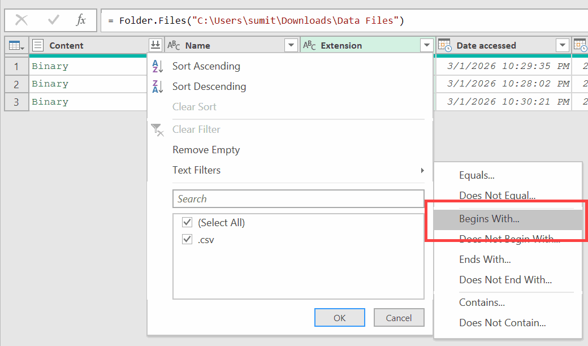Click the Clear Filter icon

pos(158,129)
